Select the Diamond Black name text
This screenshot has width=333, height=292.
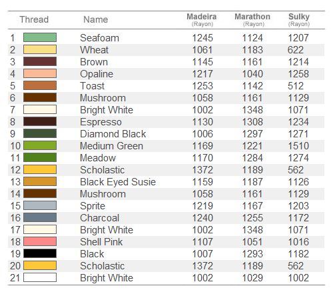pos(113,134)
